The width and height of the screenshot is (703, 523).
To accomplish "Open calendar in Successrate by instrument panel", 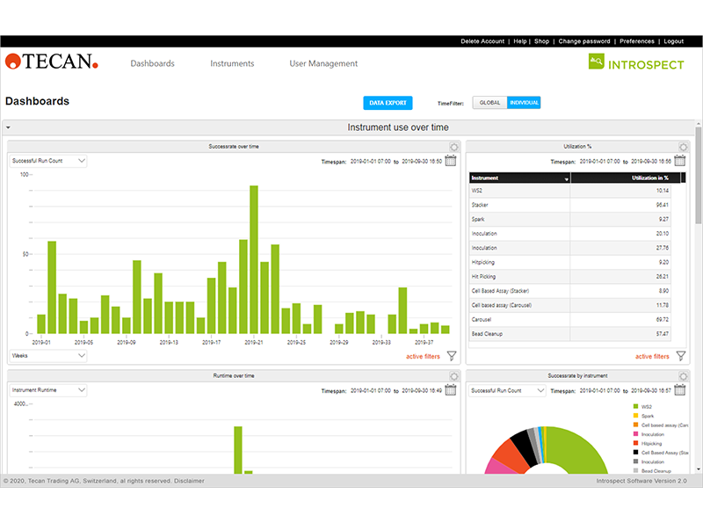I will click(x=680, y=390).
